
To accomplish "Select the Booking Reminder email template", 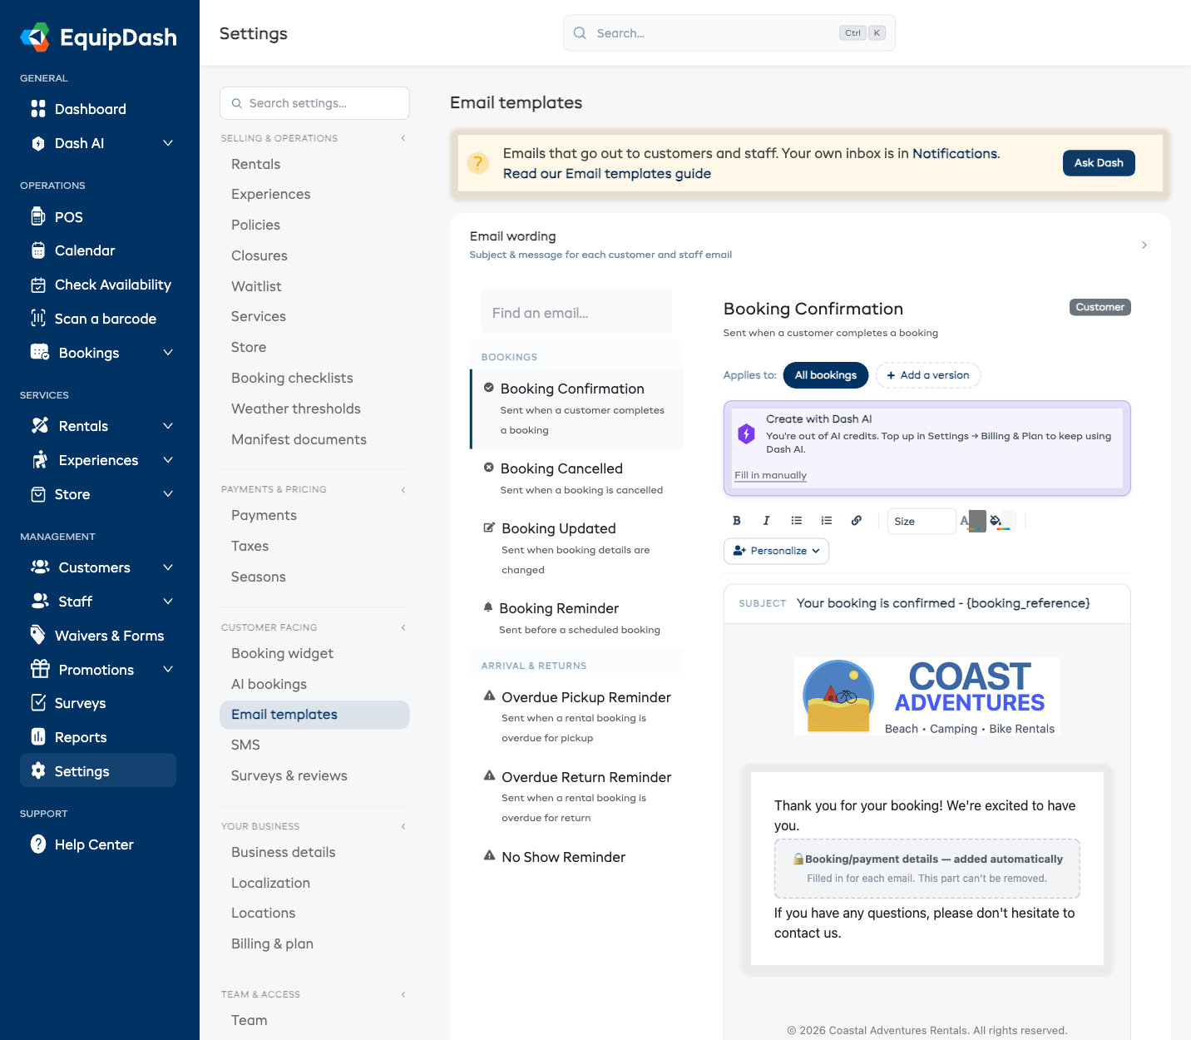I will coord(576,618).
